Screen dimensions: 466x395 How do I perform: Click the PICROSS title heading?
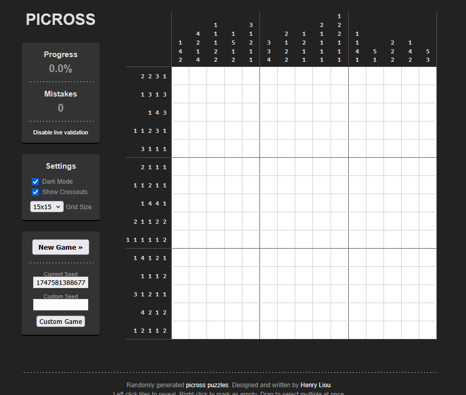tap(61, 20)
